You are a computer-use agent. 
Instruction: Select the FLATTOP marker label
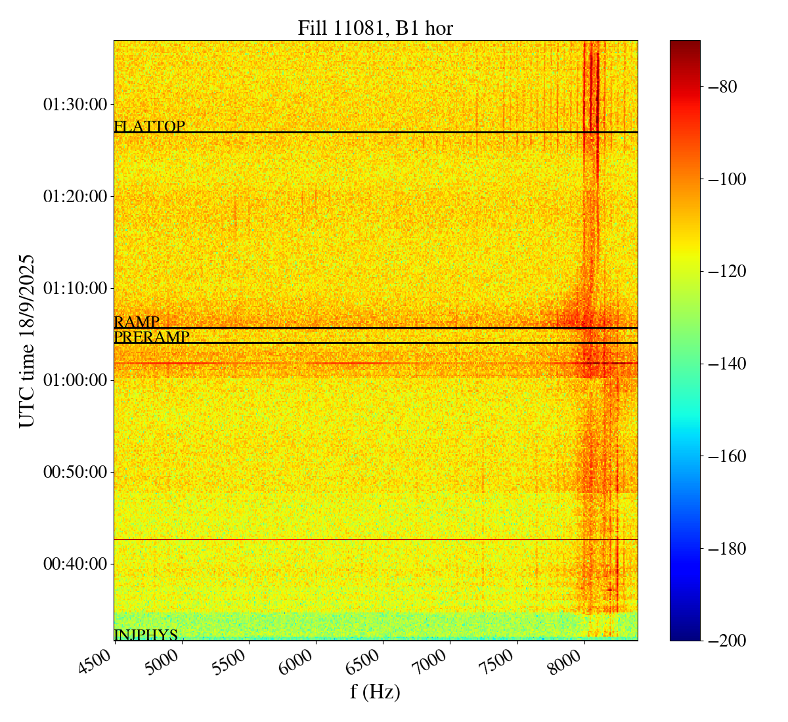pyautogui.click(x=150, y=127)
